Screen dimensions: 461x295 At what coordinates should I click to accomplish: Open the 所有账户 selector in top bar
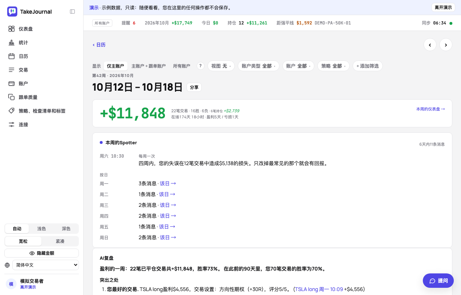pyautogui.click(x=102, y=23)
